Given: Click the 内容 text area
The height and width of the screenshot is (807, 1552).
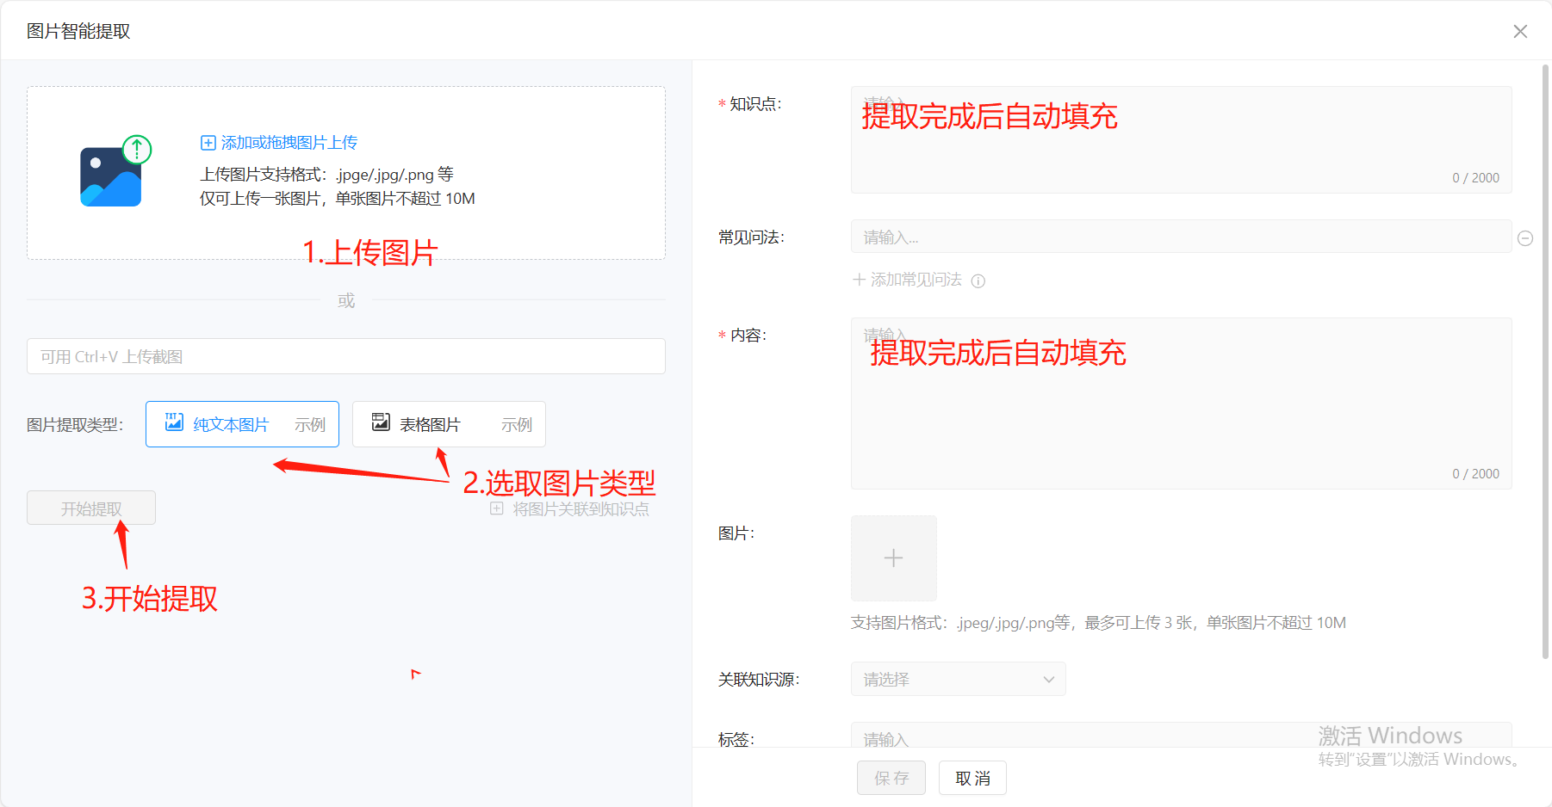Looking at the screenshot, I should point(1181,403).
